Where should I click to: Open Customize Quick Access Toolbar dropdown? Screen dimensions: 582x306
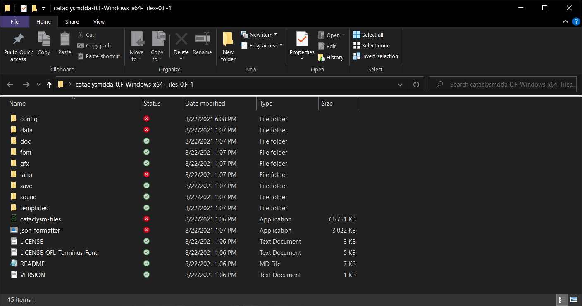tap(43, 8)
